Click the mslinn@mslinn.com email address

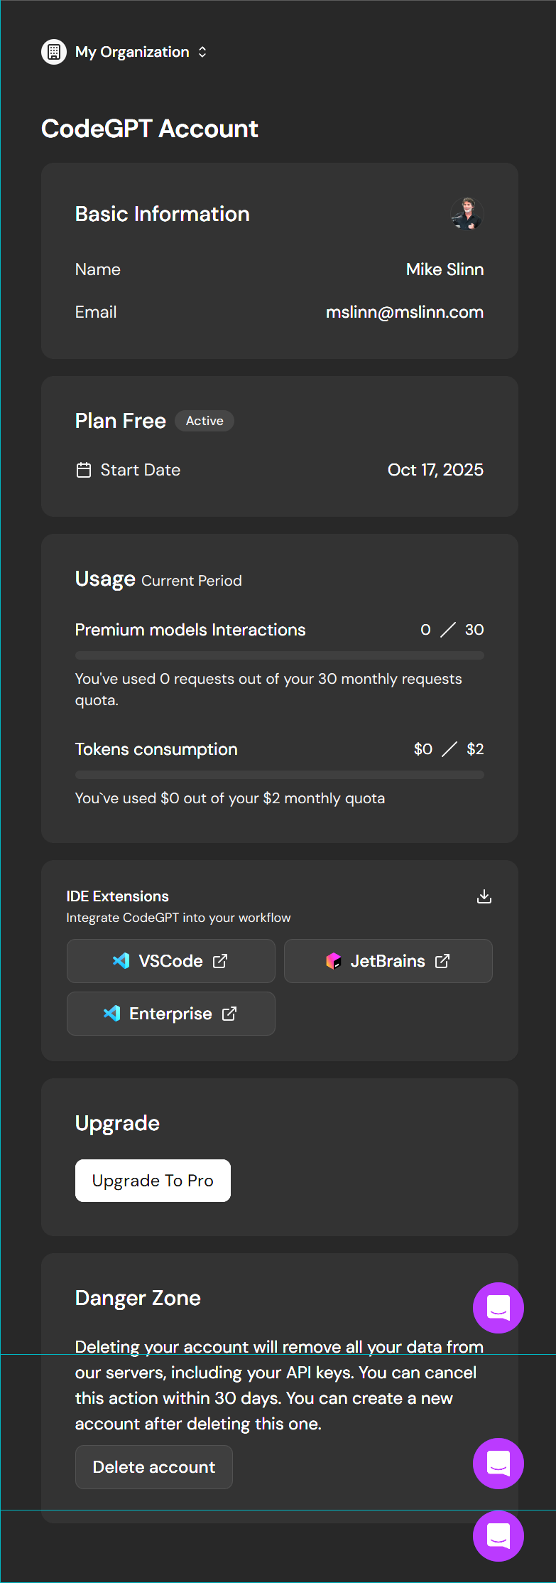pos(405,312)
